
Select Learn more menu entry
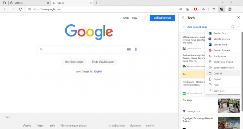click(x=223, y=91)
